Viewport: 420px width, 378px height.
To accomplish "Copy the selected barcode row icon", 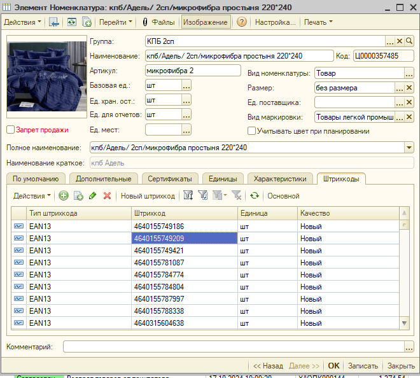I will (x=78, y=195).
